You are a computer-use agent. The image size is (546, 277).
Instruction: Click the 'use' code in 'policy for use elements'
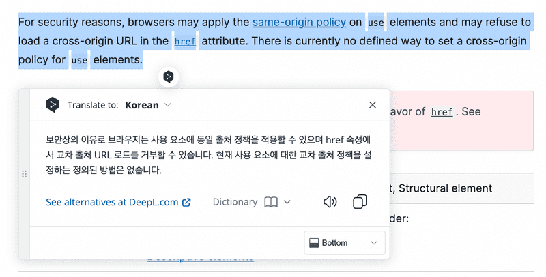click(x=79, y=60)
